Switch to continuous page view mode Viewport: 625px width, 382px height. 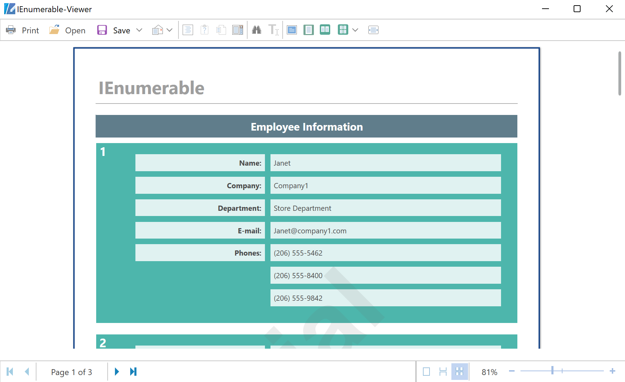[443, 372]
